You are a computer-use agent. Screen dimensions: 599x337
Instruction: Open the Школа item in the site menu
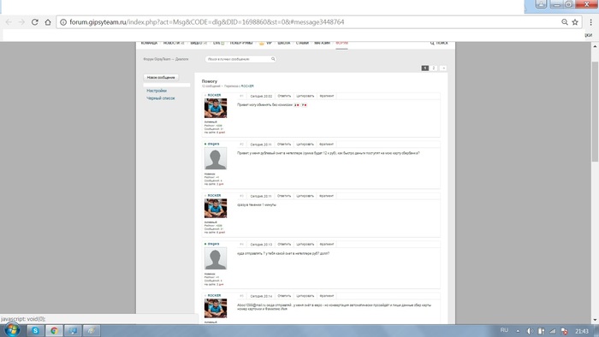[284, 43]
